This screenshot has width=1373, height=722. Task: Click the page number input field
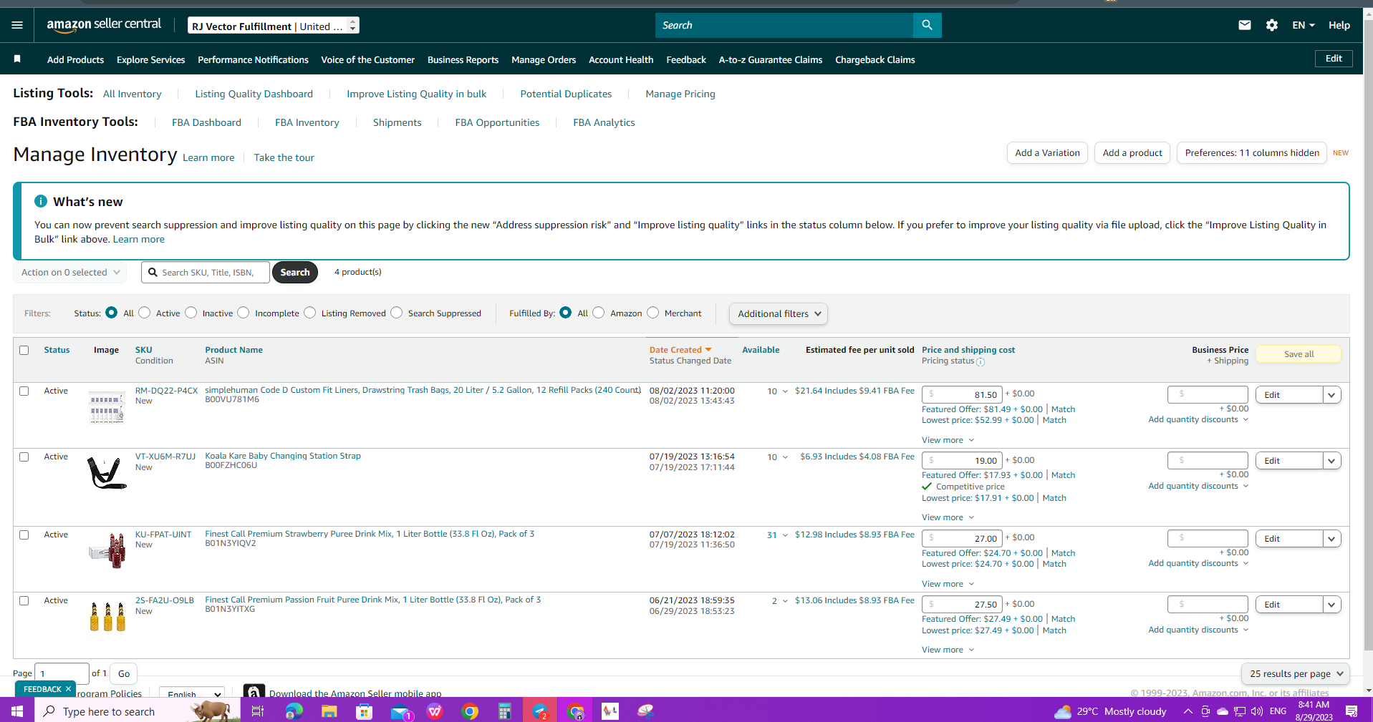tap(62, 673)
